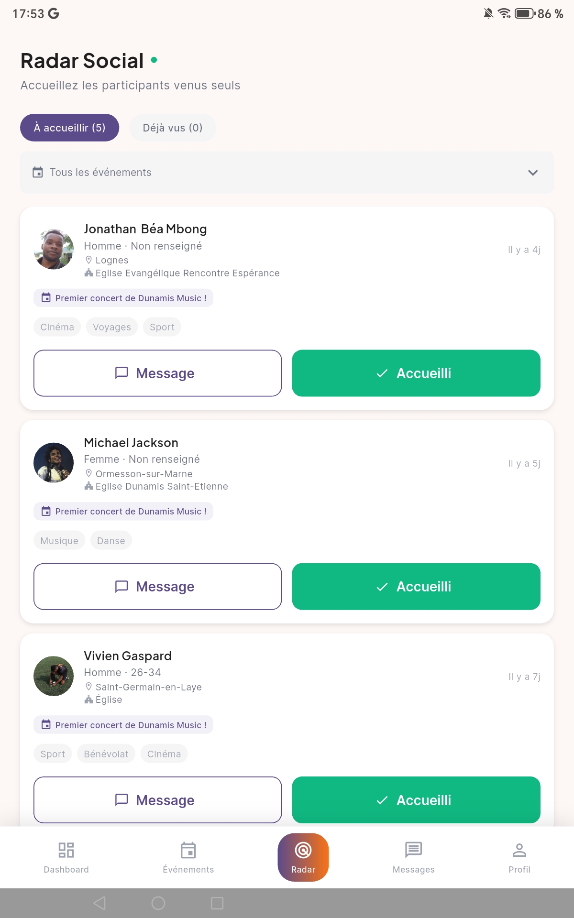Image resolution: width=574 pixels, height=918 pixels.
Task: Send a Message to Michael Jackson
Action: [157, 586]
